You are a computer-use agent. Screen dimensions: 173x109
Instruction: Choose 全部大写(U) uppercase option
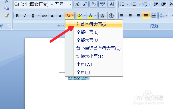94,40
